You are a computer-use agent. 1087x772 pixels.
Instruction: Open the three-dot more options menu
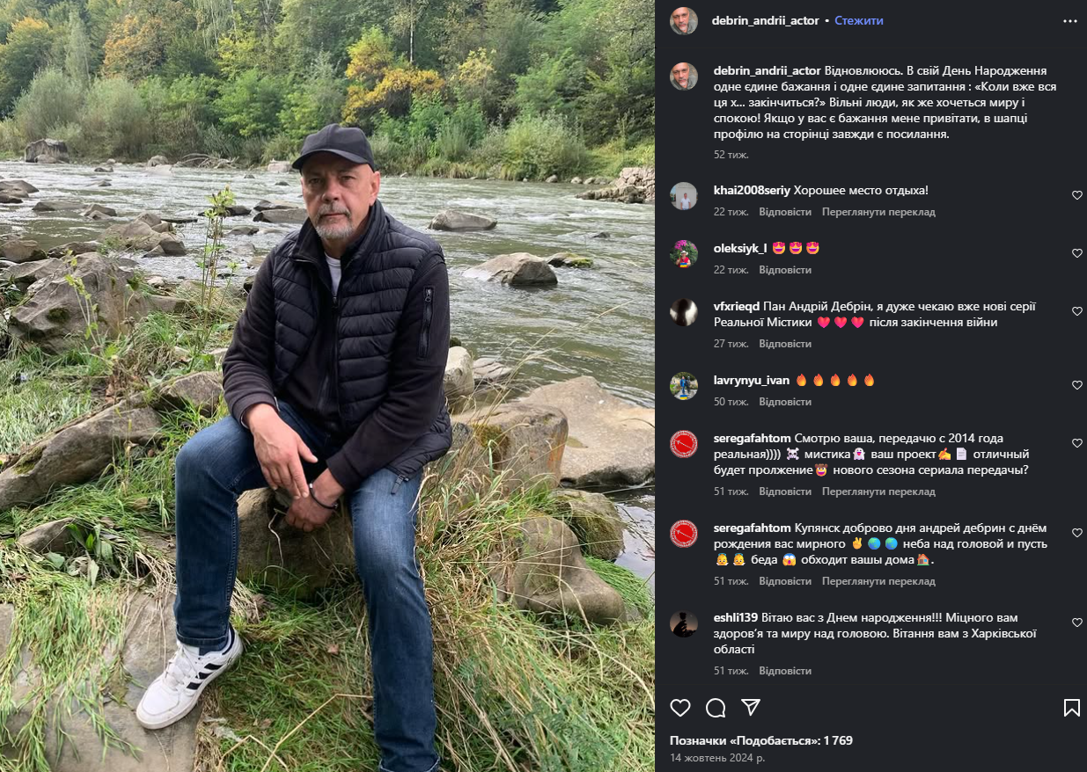[x=1070, y=20]
